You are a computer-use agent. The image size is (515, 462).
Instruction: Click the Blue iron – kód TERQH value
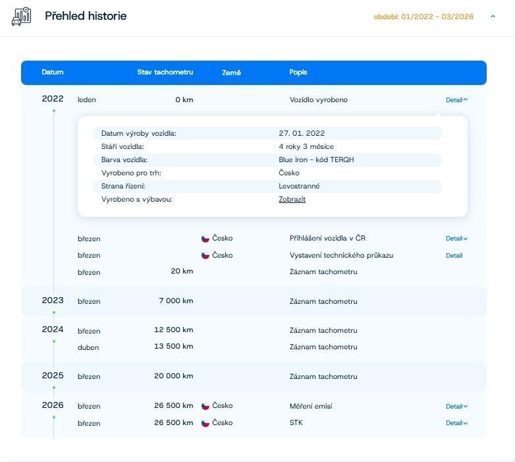pos(316,159)
